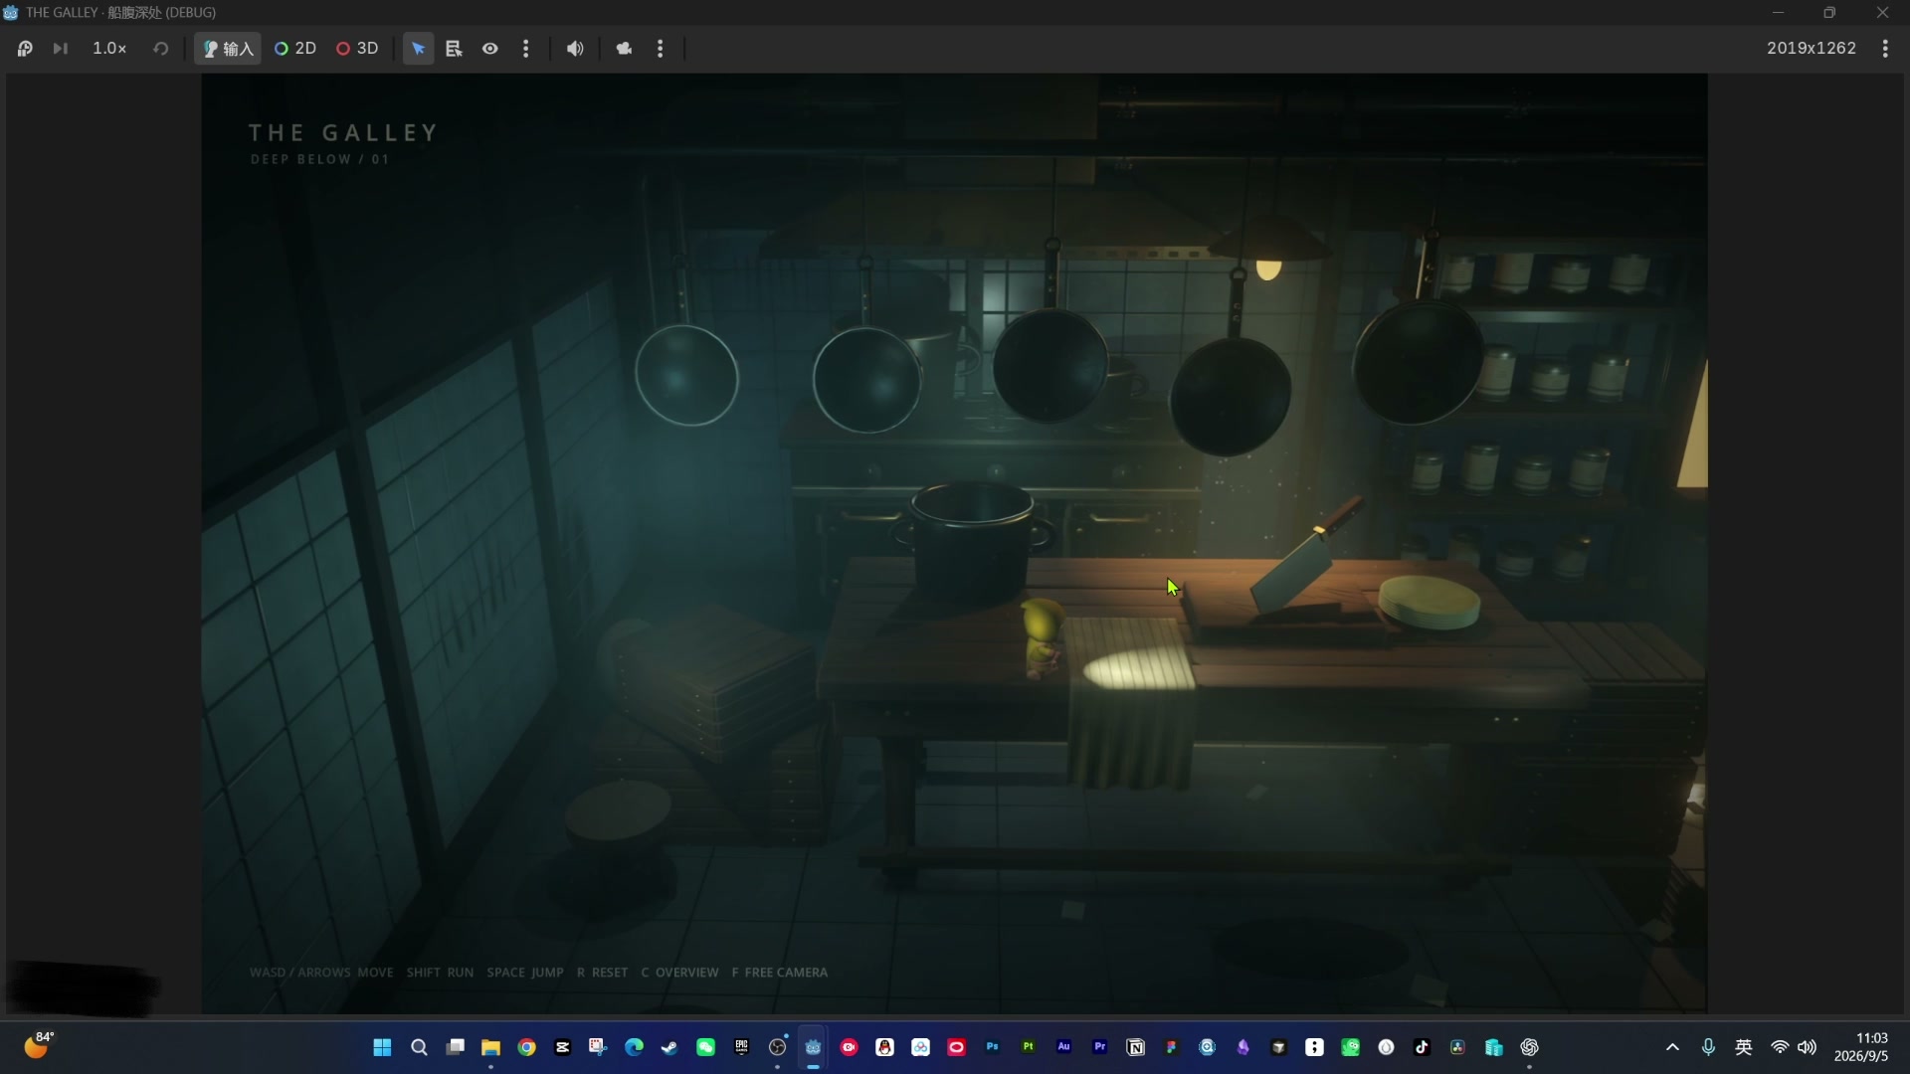
Task: Launch Microsoft Edge from the taskbar
Action: point(634,1047)
